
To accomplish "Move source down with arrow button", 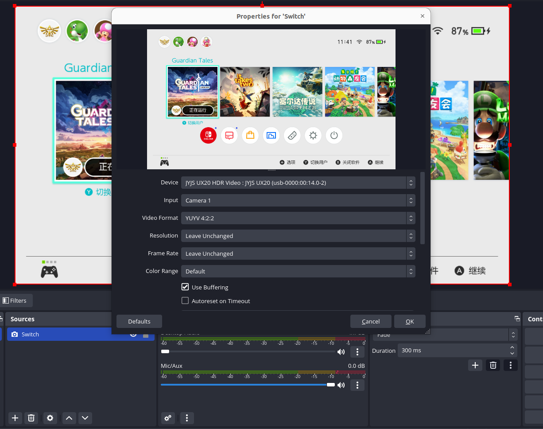I will click(85, 418).
